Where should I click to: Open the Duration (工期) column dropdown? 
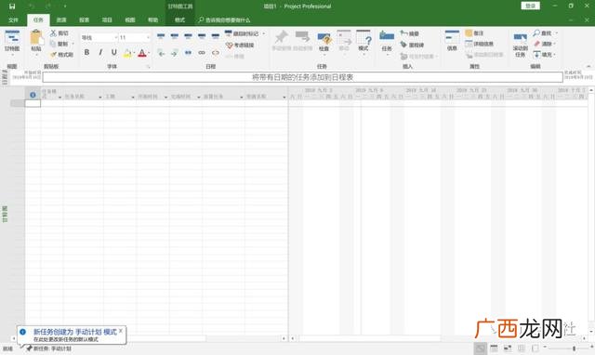coord(133,97)
